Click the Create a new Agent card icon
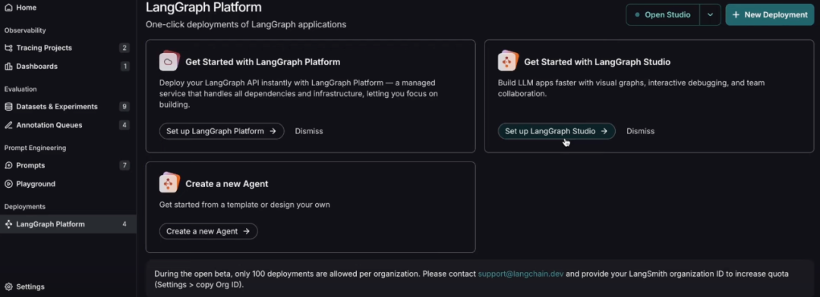 point(169,183)
